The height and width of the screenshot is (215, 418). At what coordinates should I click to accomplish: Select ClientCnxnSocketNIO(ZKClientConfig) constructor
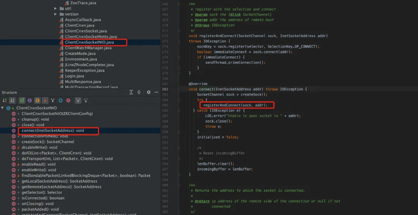(x=57, y=114)
